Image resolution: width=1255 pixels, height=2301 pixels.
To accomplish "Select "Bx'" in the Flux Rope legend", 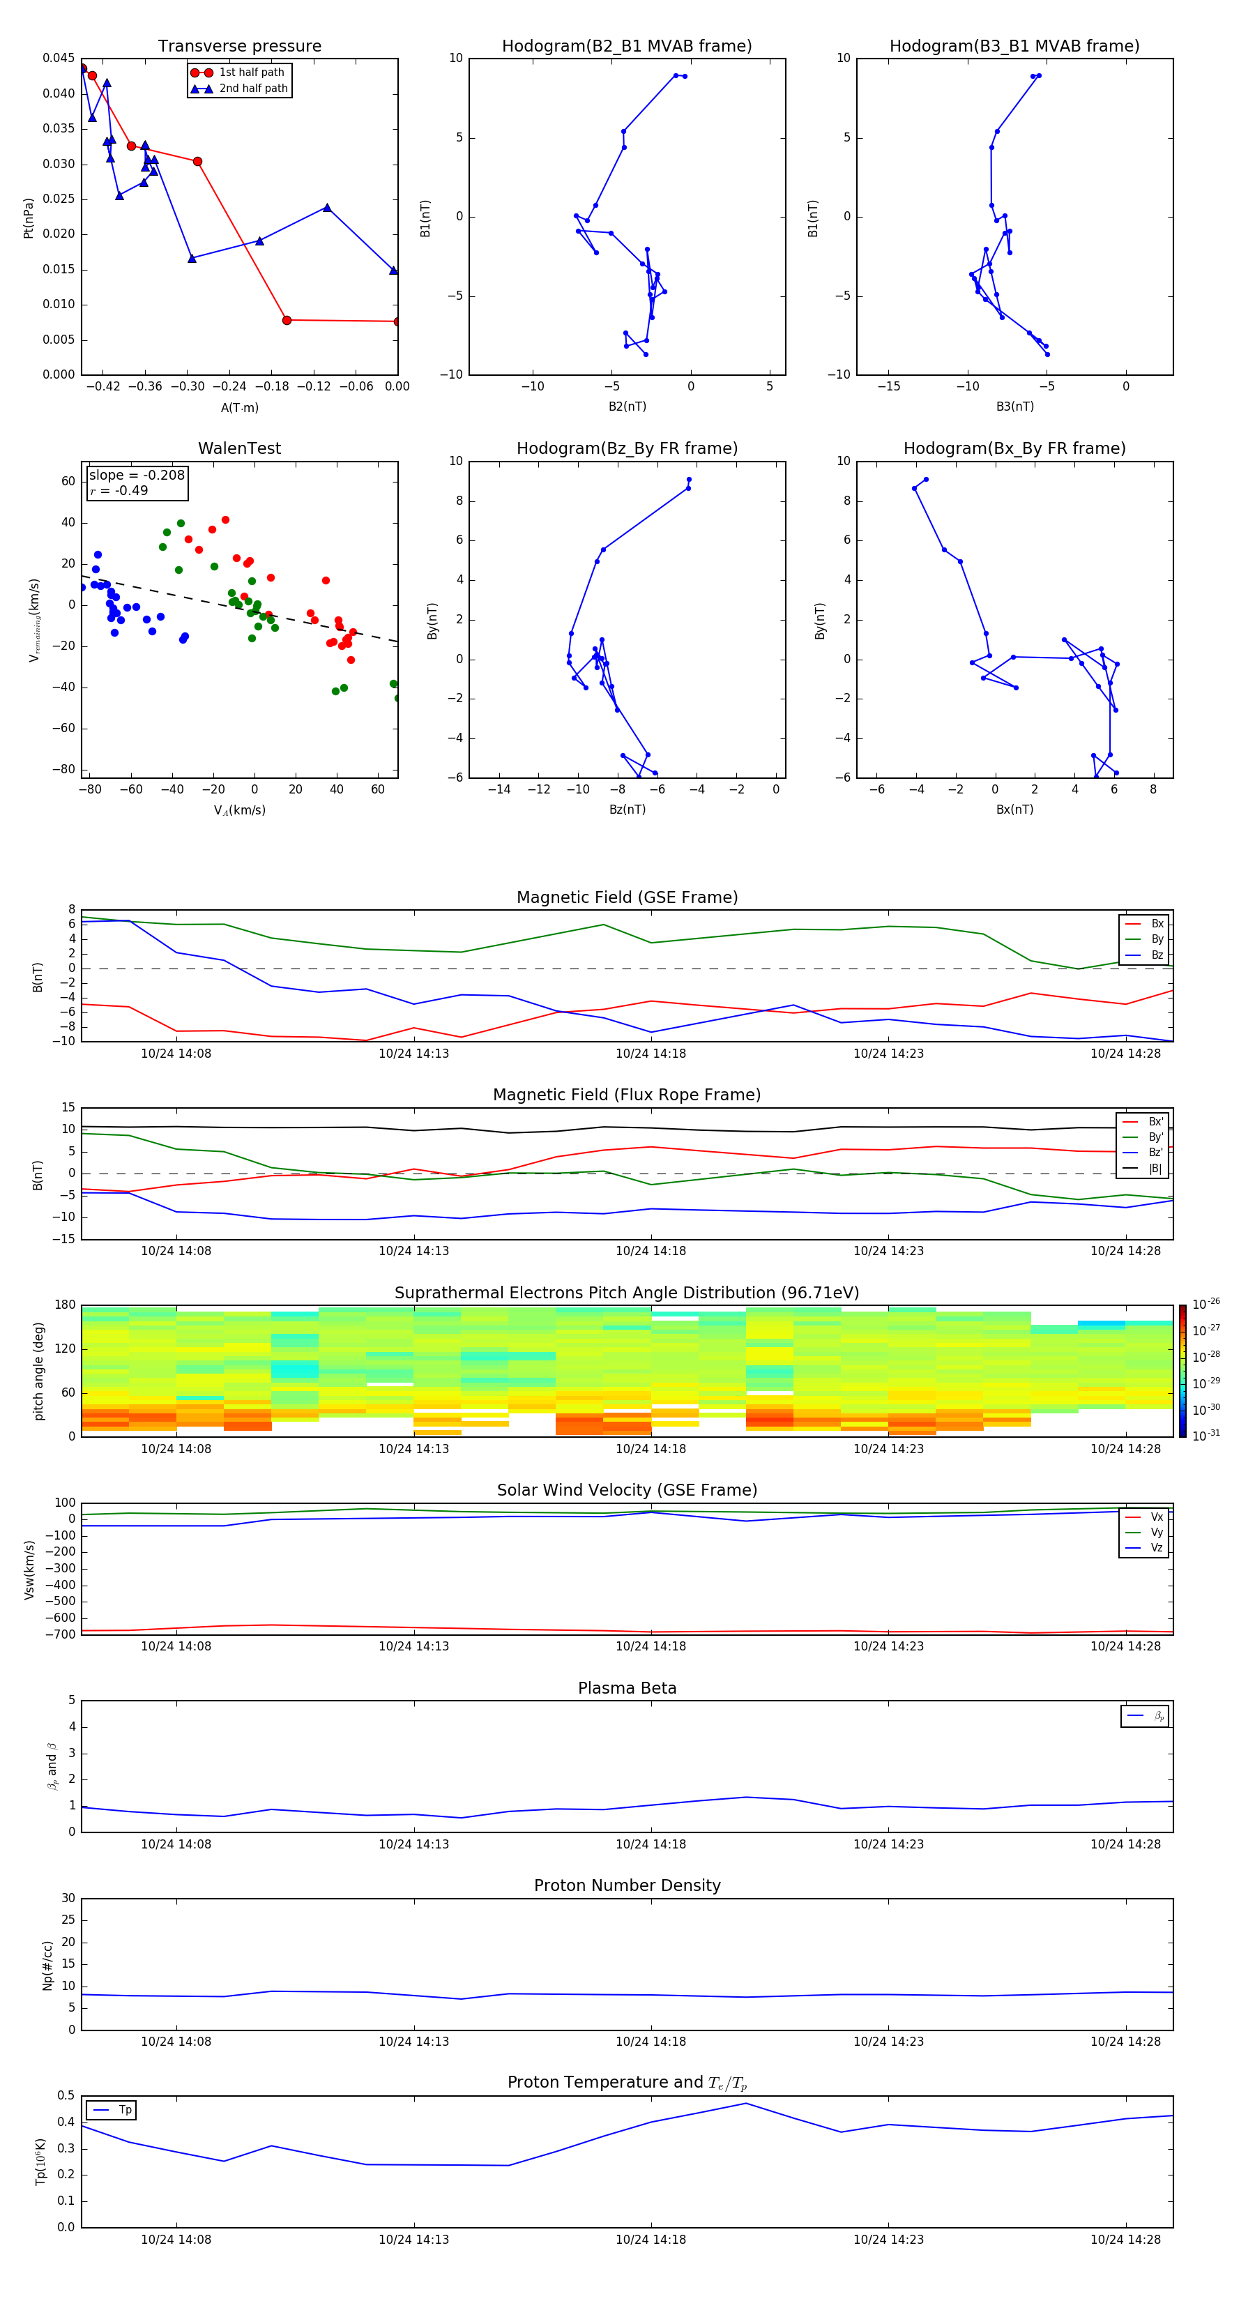I will coord(1143,1122).
